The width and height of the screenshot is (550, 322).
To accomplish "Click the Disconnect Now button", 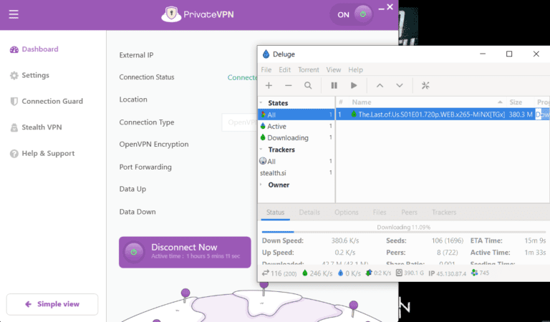I will pyautogui.click(x=185, y=251).
